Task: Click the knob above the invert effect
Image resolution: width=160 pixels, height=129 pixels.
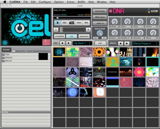Action: [153, 22]
